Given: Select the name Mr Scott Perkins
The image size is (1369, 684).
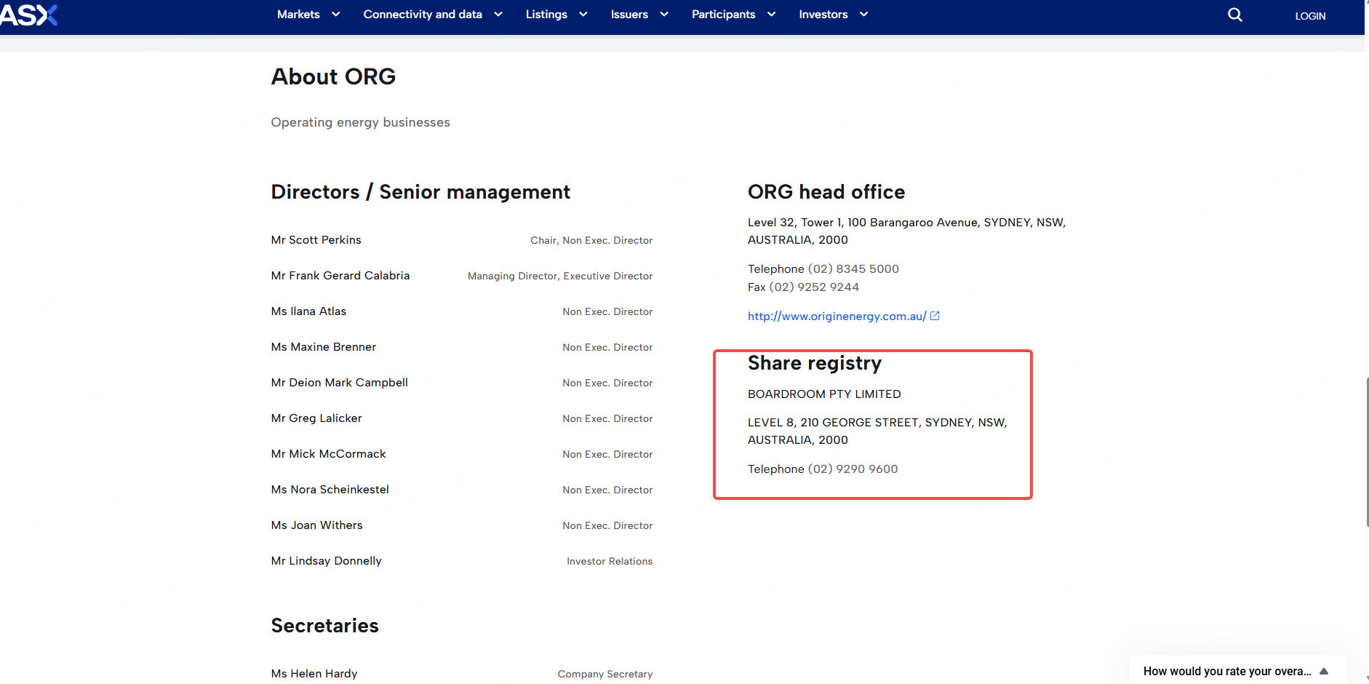Looking at the screenshot, I should [316, 240].
